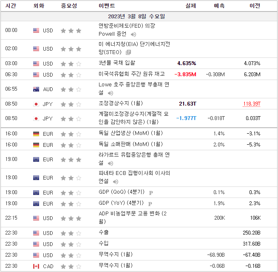The width and height of the screenshot is (278, 272).
Task: Open the document icon beside 단기에너지전망(STEO)
Action: 128,52
